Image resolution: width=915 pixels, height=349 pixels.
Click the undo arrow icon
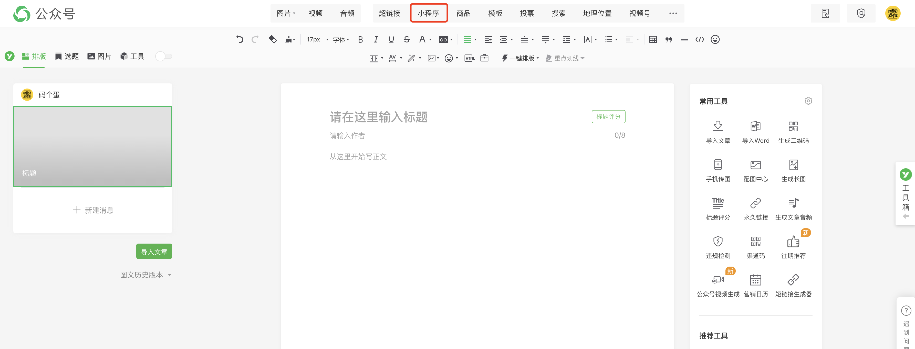click(240, 39)
